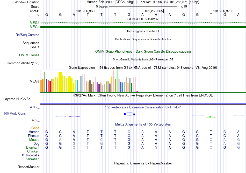246x173 pixels.
Task: Click the cyan GTEx expression bar
Action: [x=77, y=86]
